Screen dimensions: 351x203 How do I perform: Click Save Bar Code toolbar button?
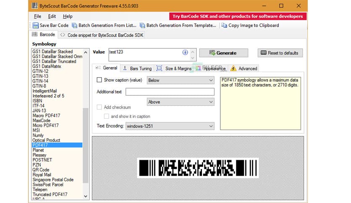coord(50,25)
